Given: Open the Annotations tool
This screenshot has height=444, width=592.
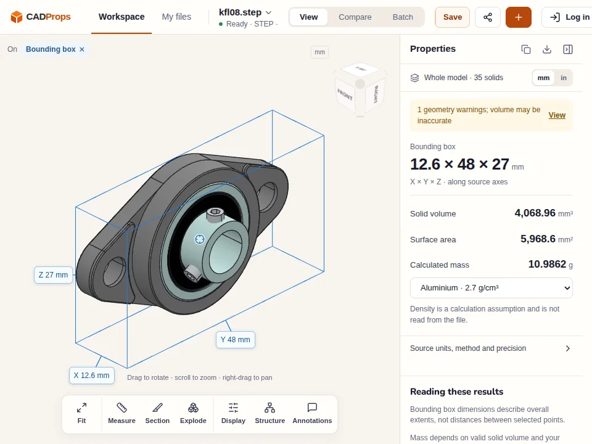Looking at the screenshot, I should point(312,413).
